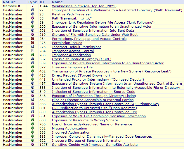Open Sensitive Cookie with Improper SameSite Attribute
The image size is (184, 149).
point(95,145)
